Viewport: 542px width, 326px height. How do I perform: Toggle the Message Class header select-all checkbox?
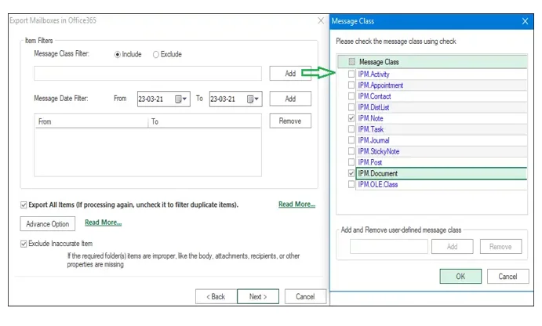352,62
